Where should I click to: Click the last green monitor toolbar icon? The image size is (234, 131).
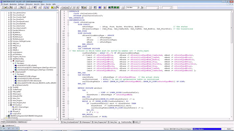point(118,7)
